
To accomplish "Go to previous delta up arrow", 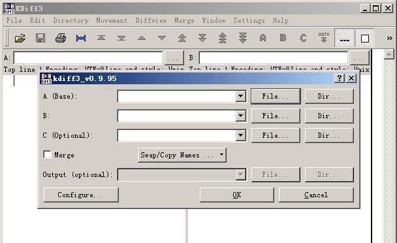I will pyautogui.click(x=142, y=39).
